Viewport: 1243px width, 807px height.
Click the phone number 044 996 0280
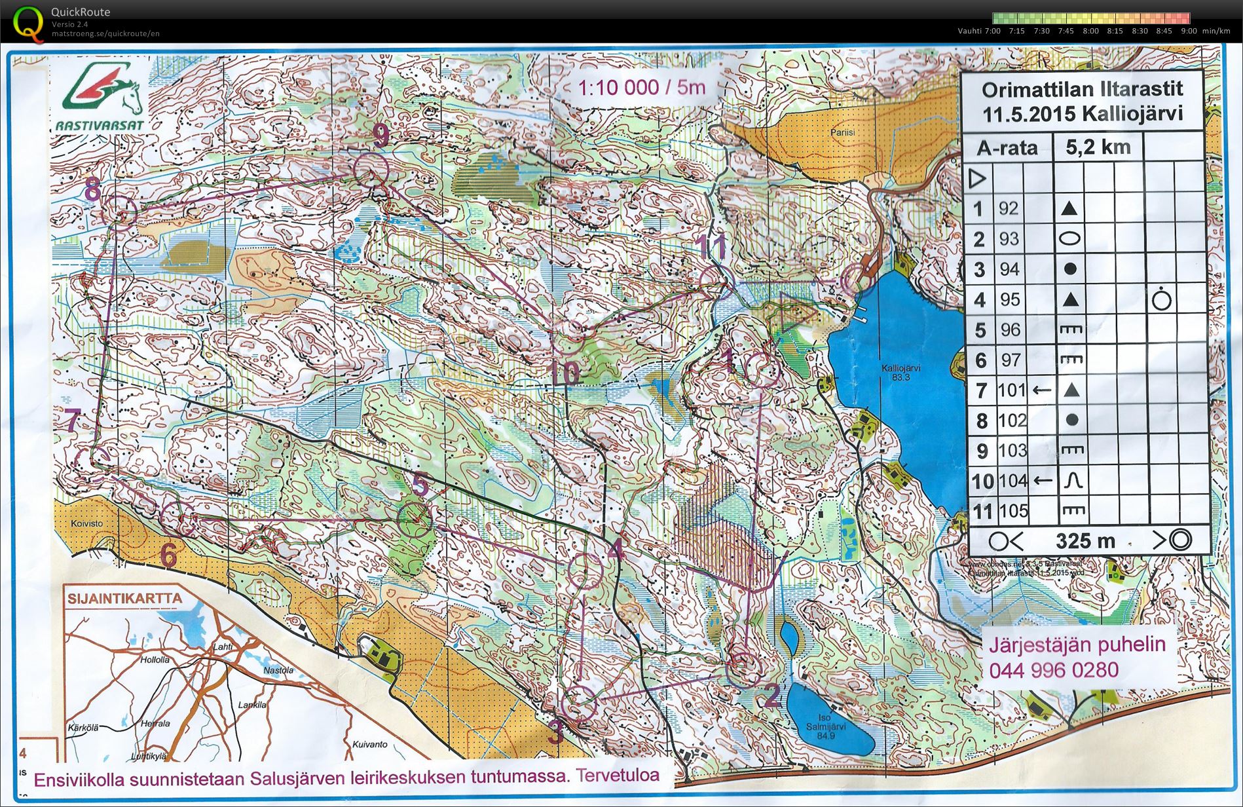click(x=1054, y=670)
